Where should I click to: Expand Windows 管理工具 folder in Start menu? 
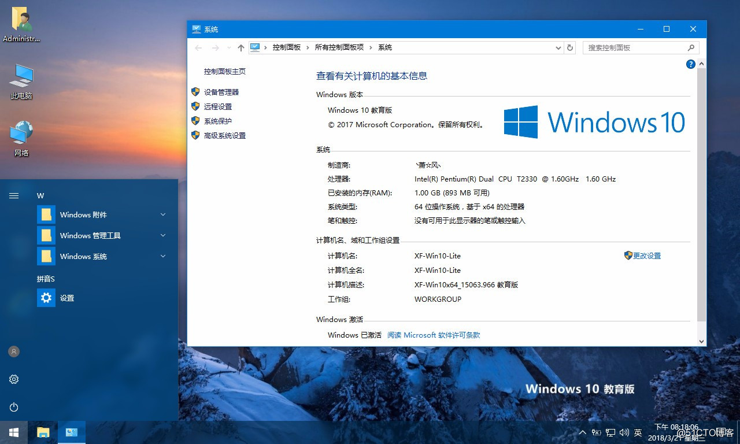coord(105,235)
